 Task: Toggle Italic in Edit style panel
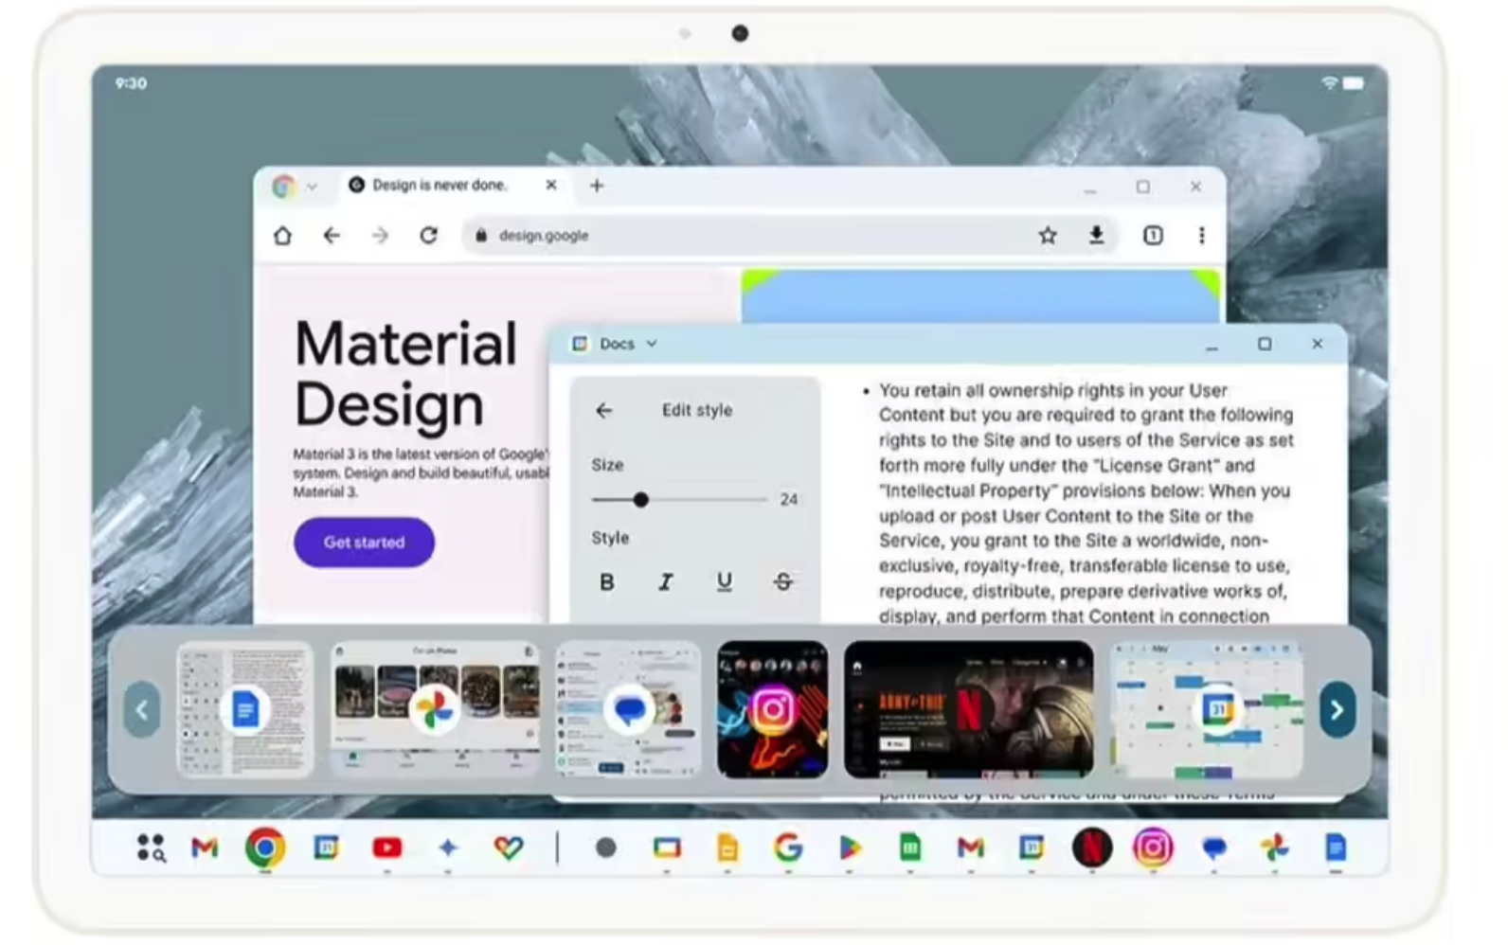(x=666, y=581)
